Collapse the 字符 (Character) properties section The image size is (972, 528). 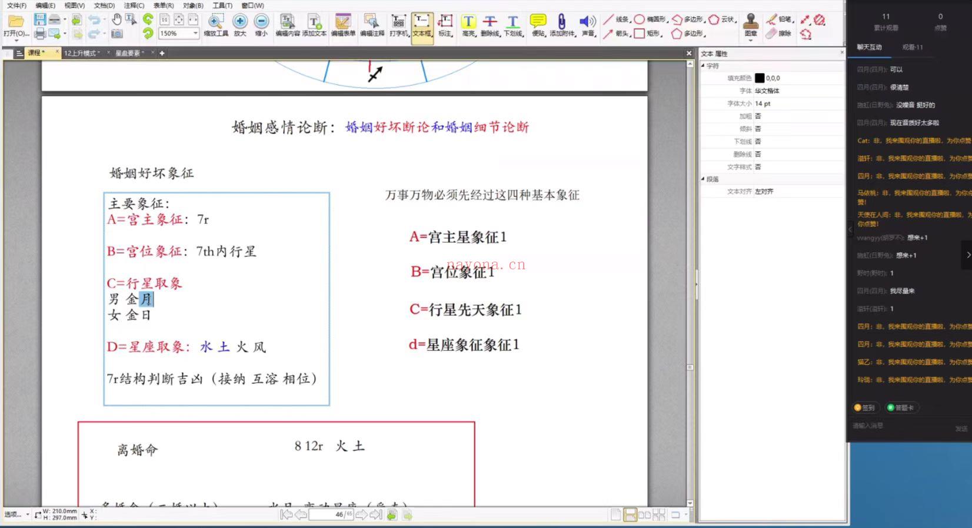click(x=703, y=66)
